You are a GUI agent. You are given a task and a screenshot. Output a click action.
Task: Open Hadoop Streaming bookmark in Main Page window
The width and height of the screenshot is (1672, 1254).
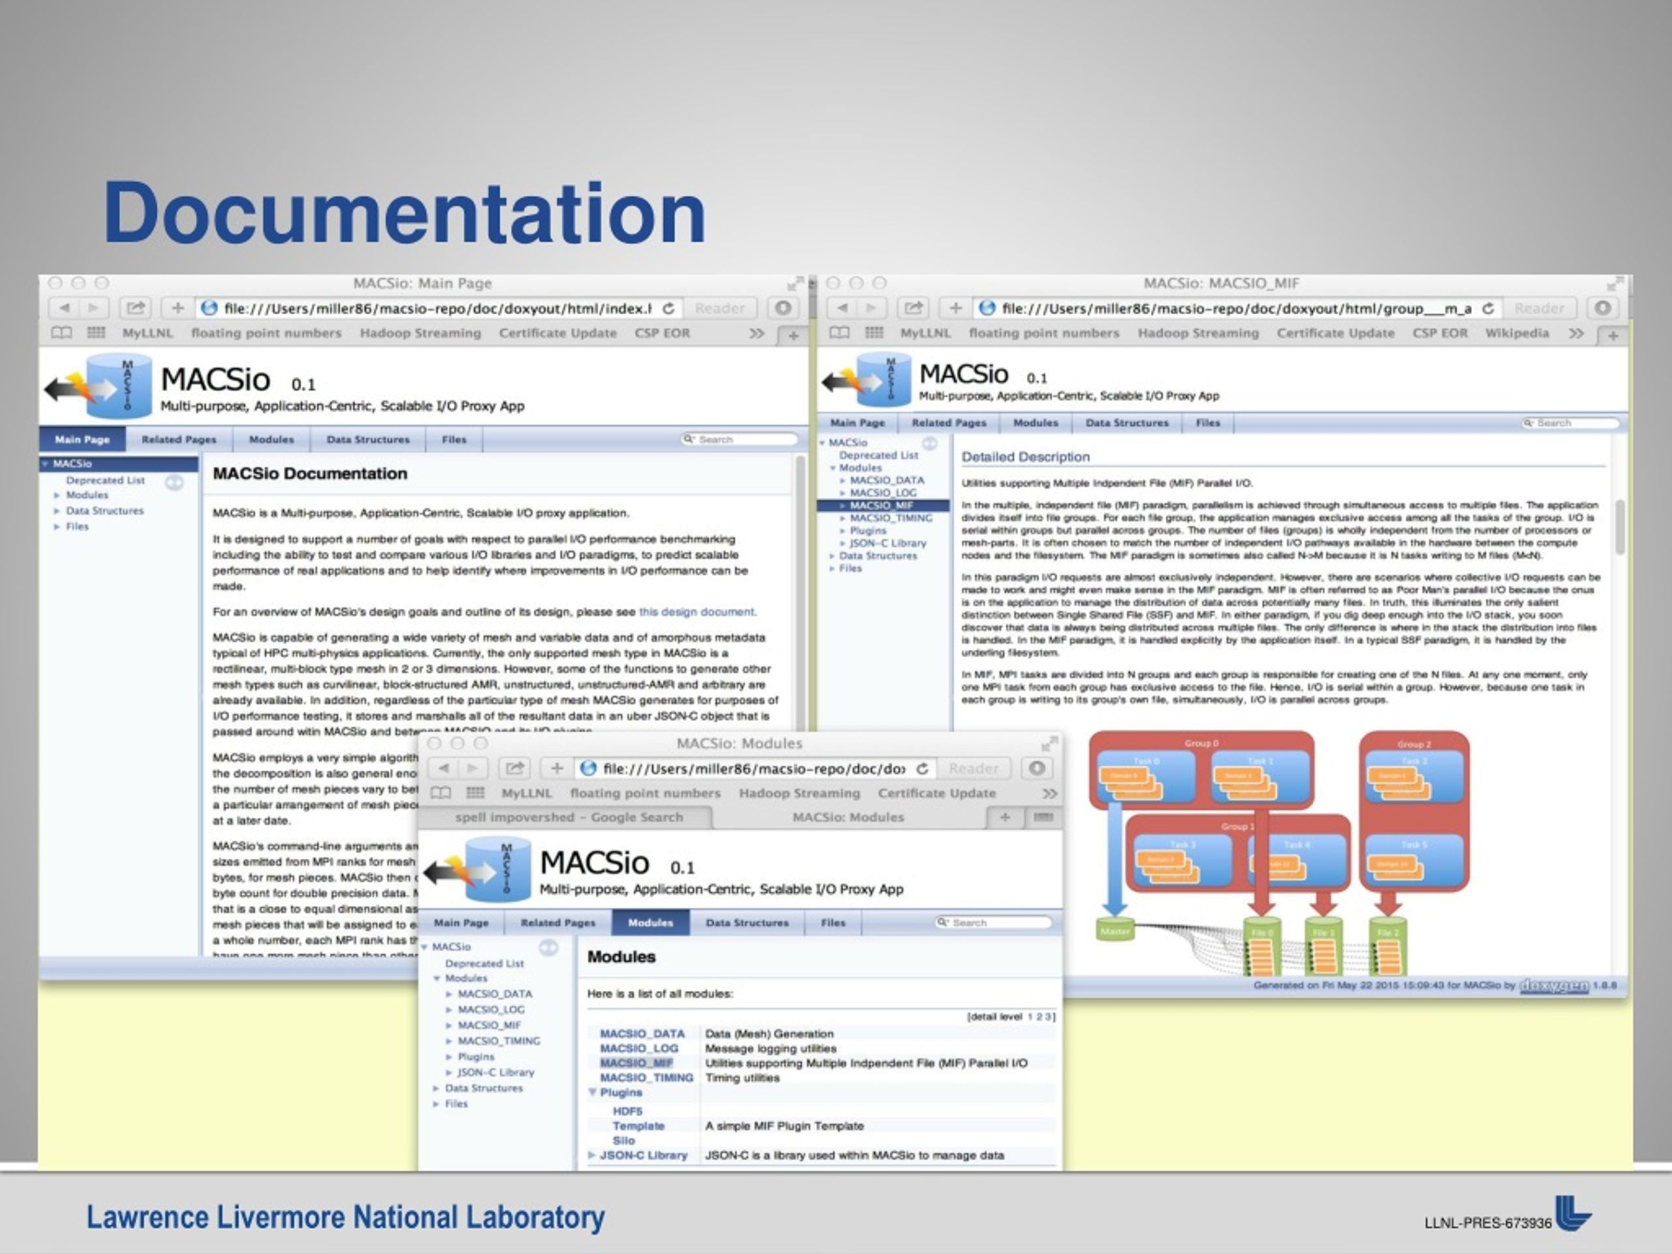[x=420, y=333]
